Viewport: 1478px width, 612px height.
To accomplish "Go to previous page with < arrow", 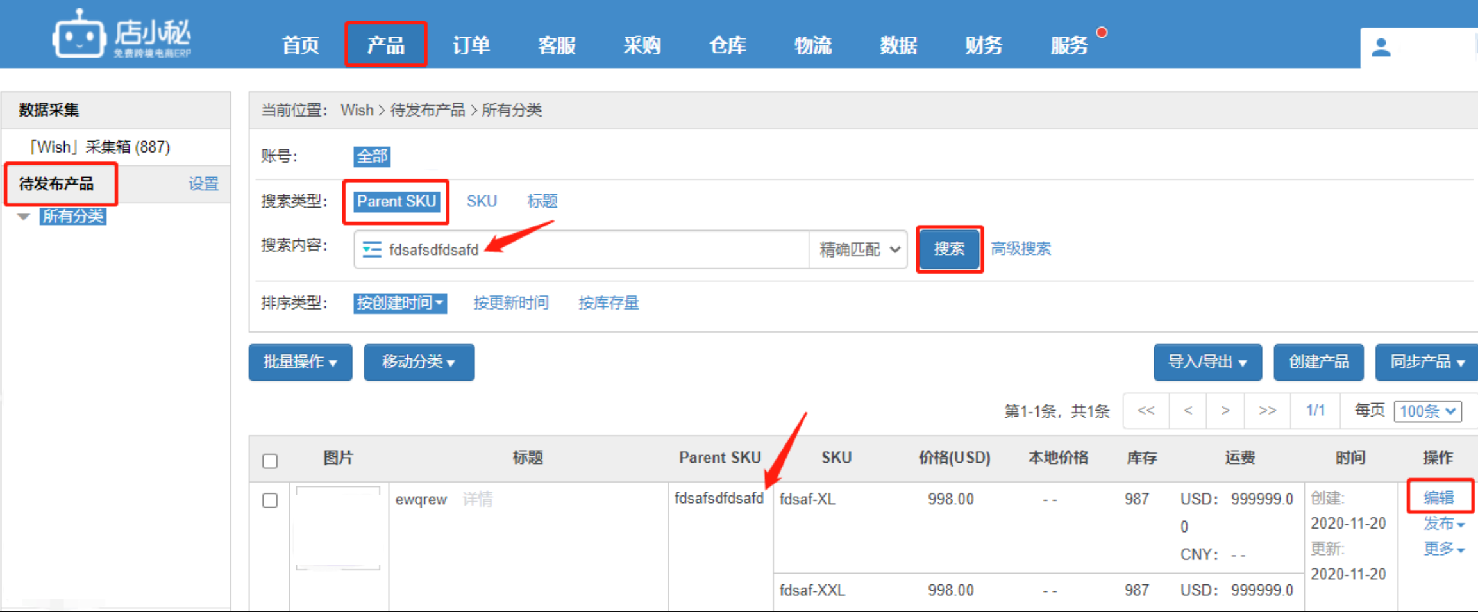I will [x=1188, y=411].
